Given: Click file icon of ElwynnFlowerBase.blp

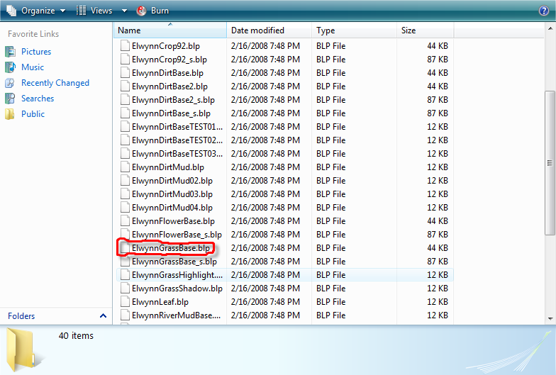Looking at the screenshot, I should [125, 221].
